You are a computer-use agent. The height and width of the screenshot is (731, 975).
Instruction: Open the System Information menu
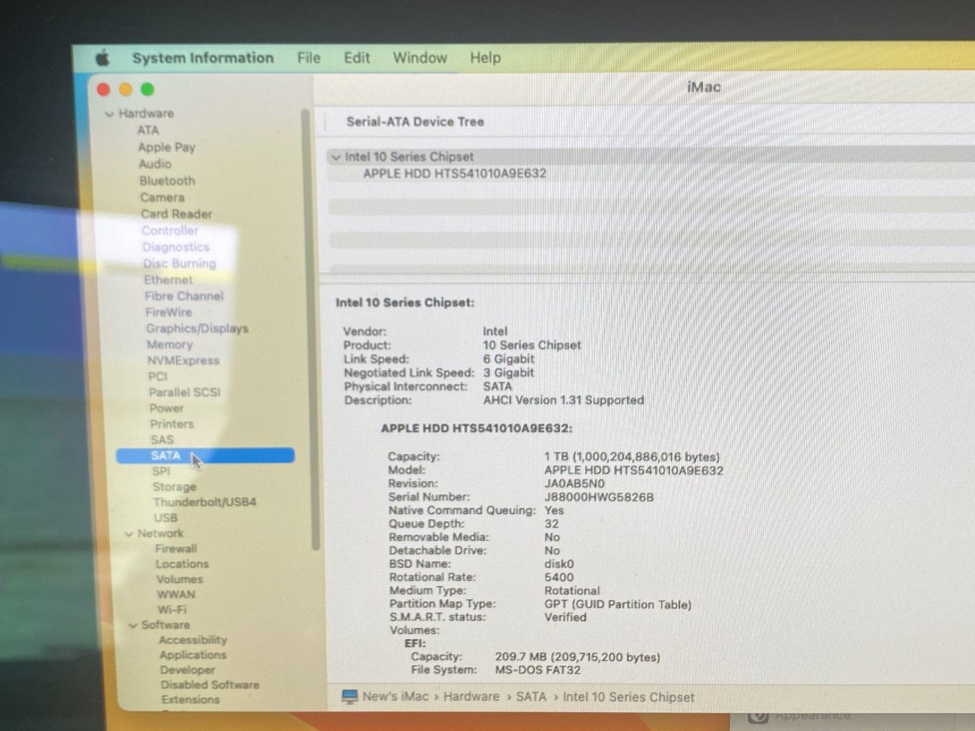(x=203, y=58)
